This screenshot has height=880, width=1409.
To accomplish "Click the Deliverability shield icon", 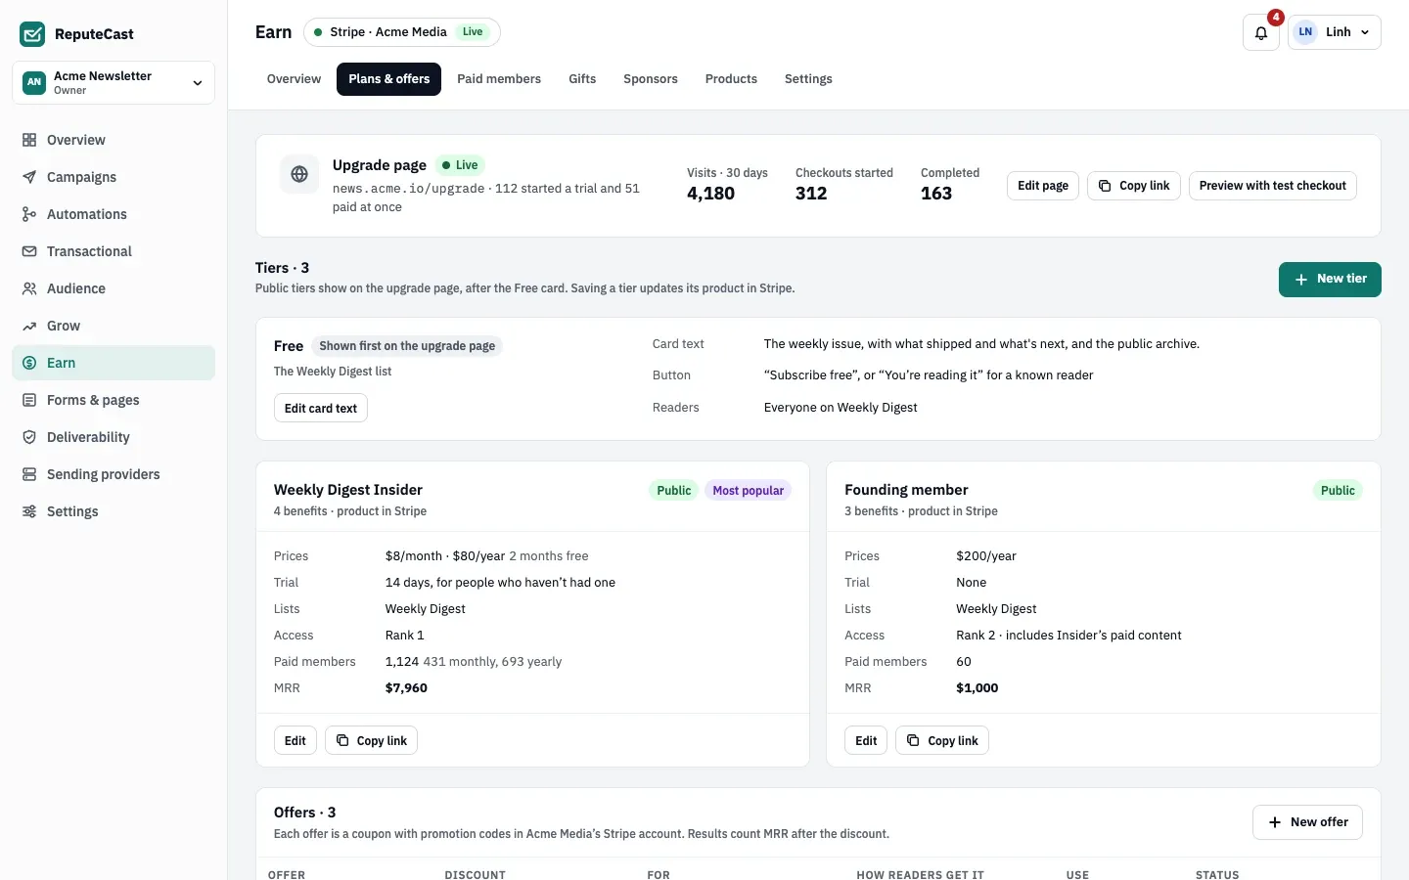I will tap(29, 437).
